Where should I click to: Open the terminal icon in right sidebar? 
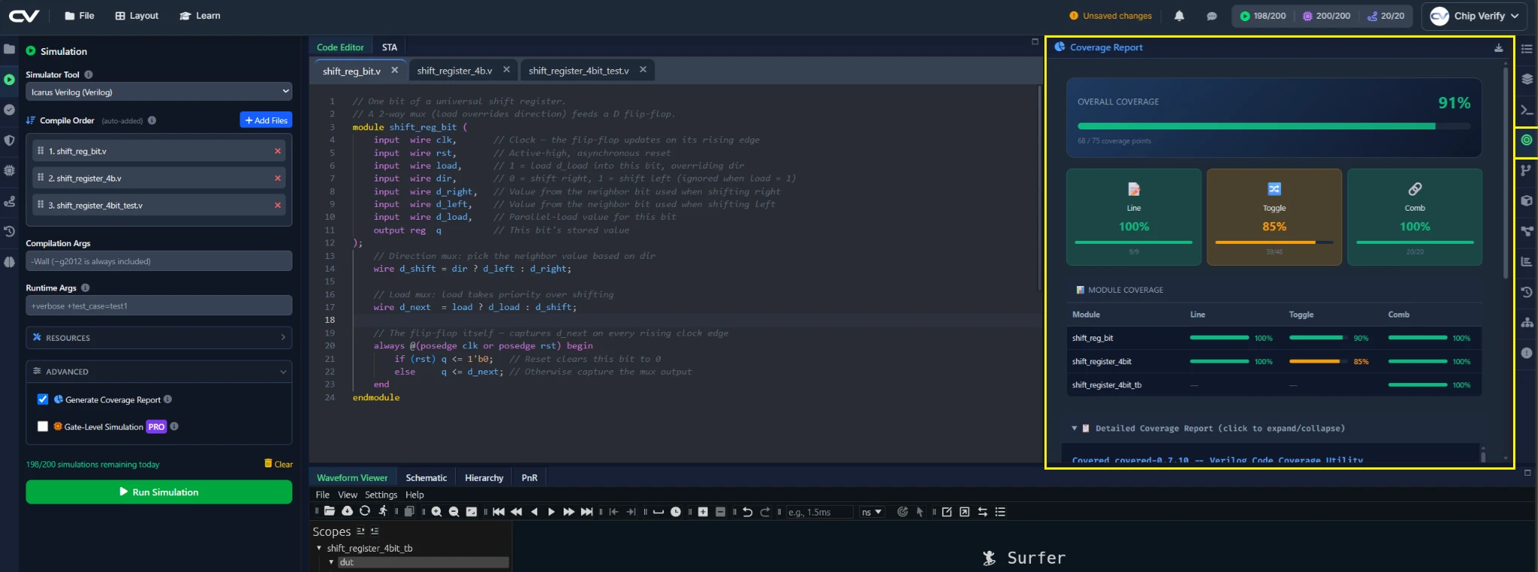1527,110
